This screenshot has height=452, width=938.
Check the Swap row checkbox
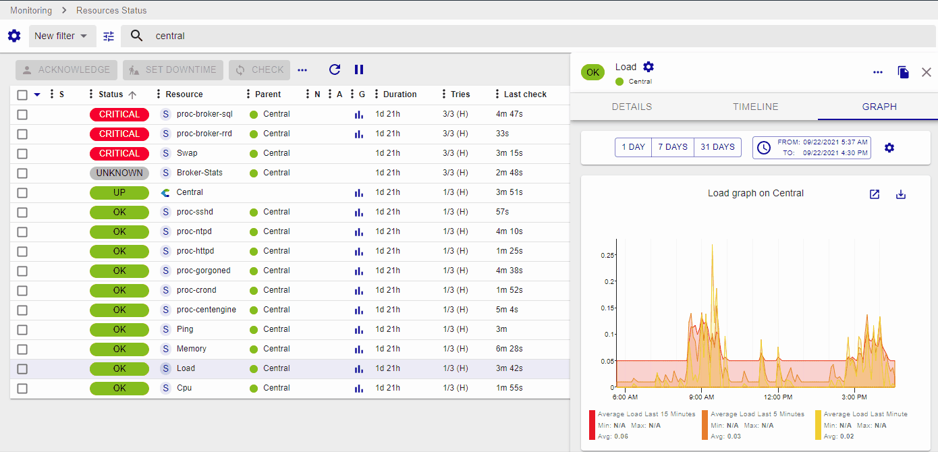coord(22,154)
